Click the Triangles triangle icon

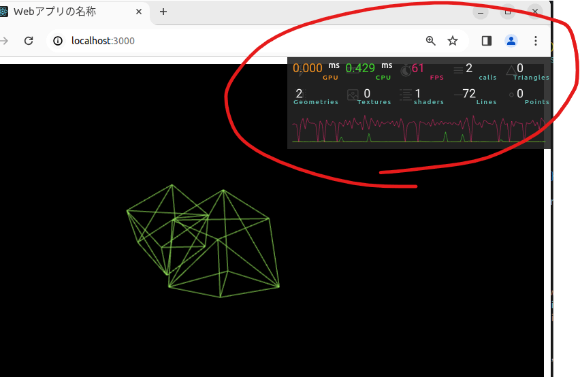click(511, 70)
